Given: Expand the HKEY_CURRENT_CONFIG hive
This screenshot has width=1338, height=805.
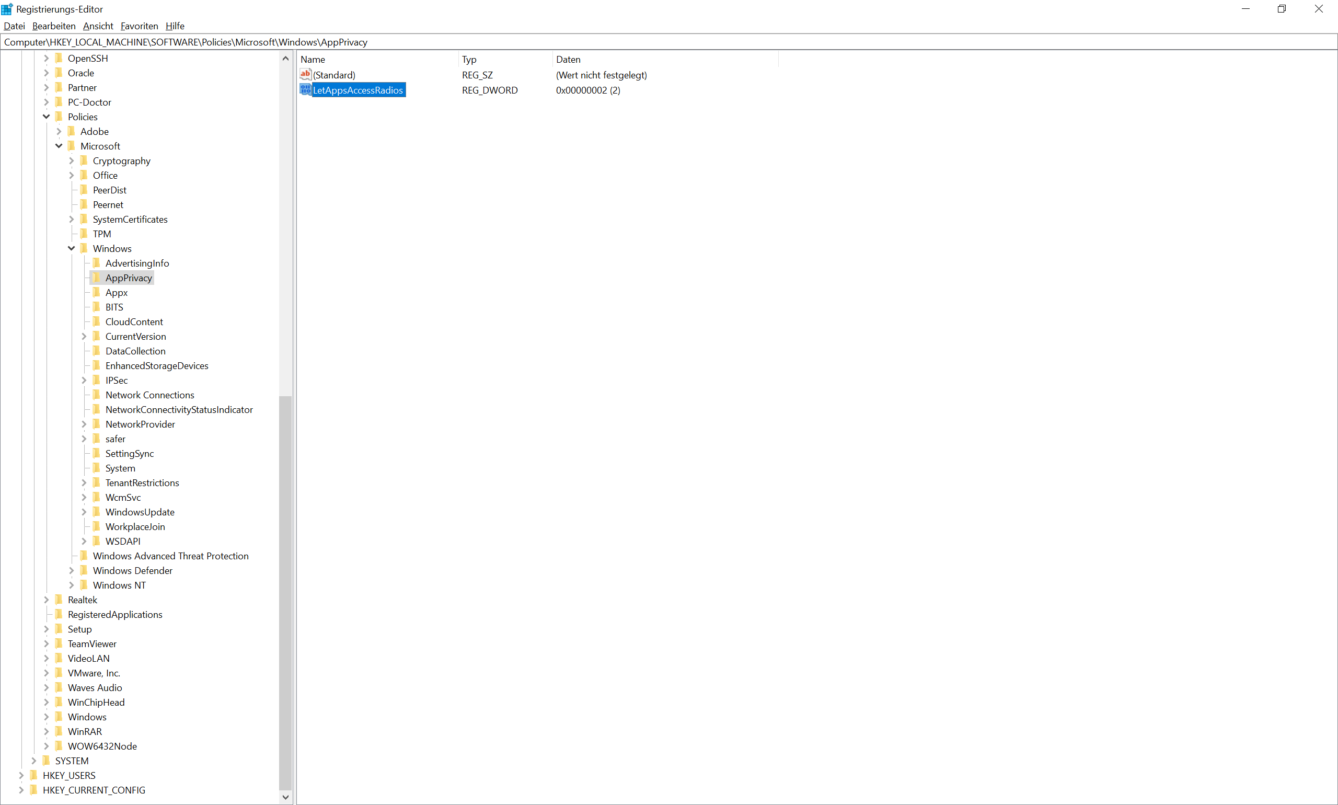Looking at the screenshot, I should click(x=22, y=790).
